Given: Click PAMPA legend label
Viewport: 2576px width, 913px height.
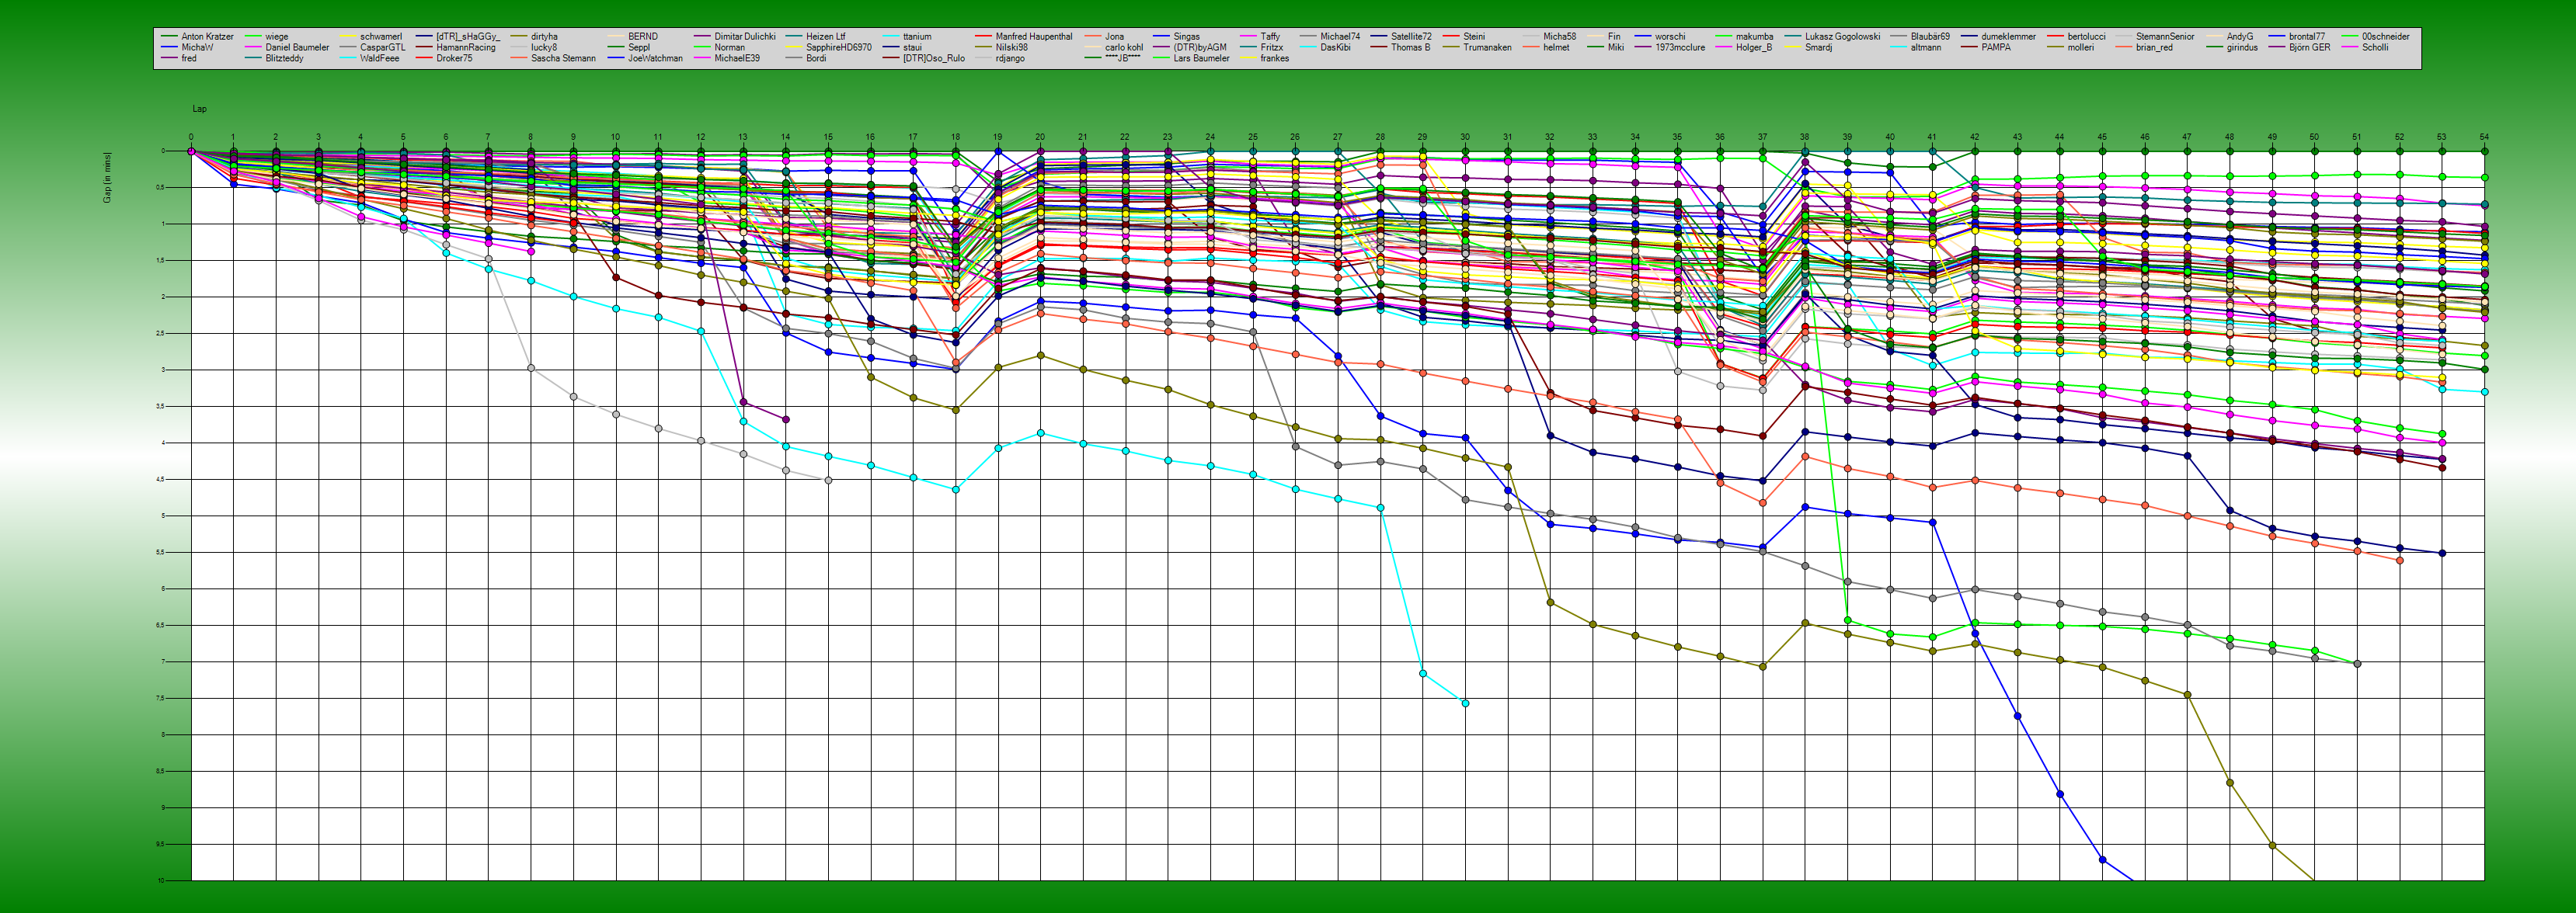Looking at the screenshot, I should point(1996,48).
